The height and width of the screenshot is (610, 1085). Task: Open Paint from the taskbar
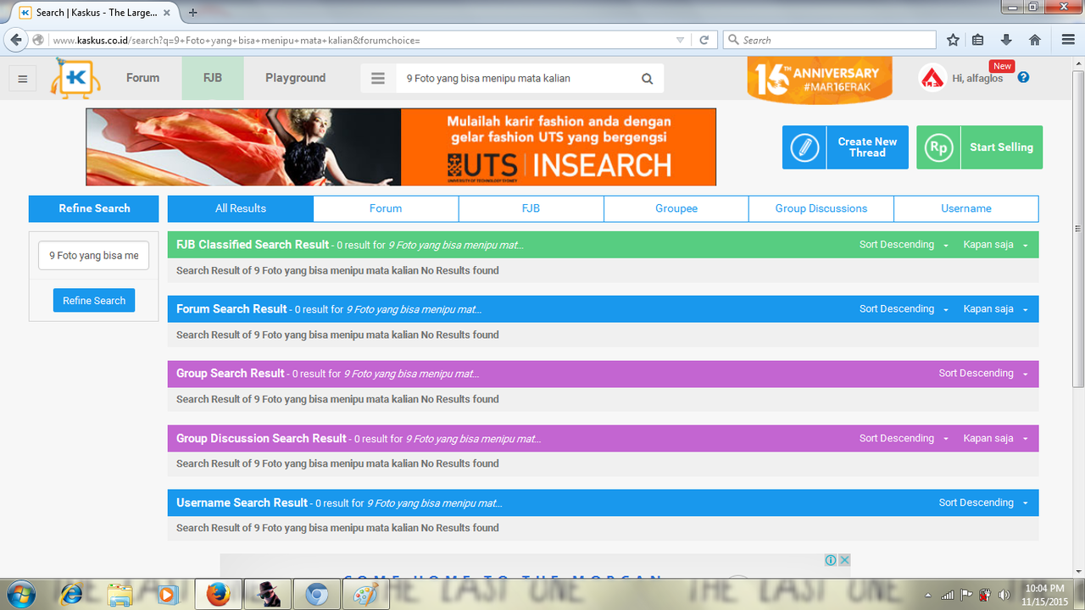tap(366, 595)
